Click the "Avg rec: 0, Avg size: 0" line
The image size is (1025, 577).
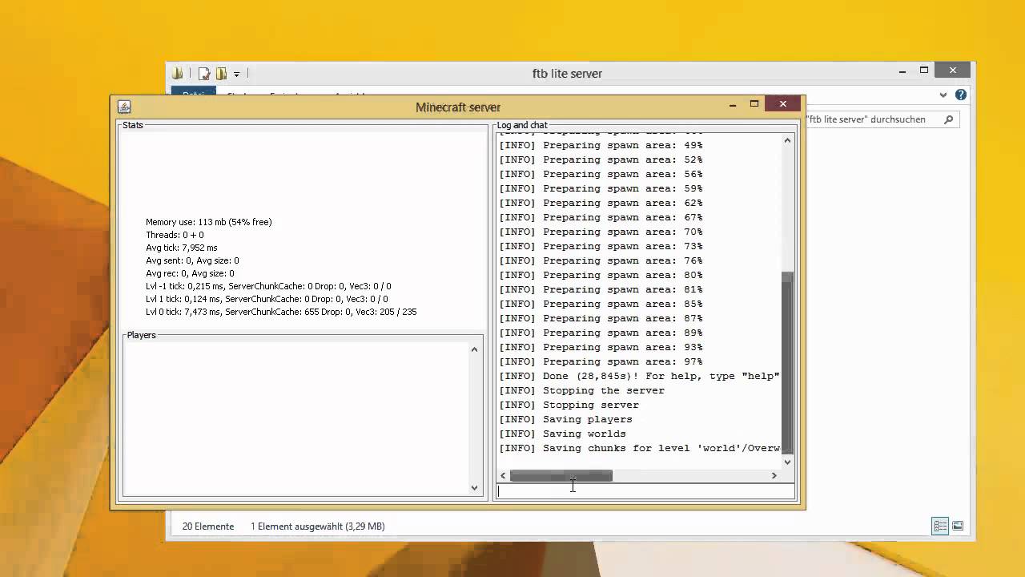tap(190, 273)
